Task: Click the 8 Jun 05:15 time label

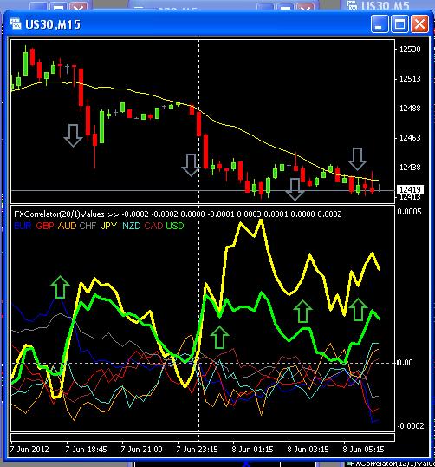Action: pyautogui.click(x=363, y=449)
